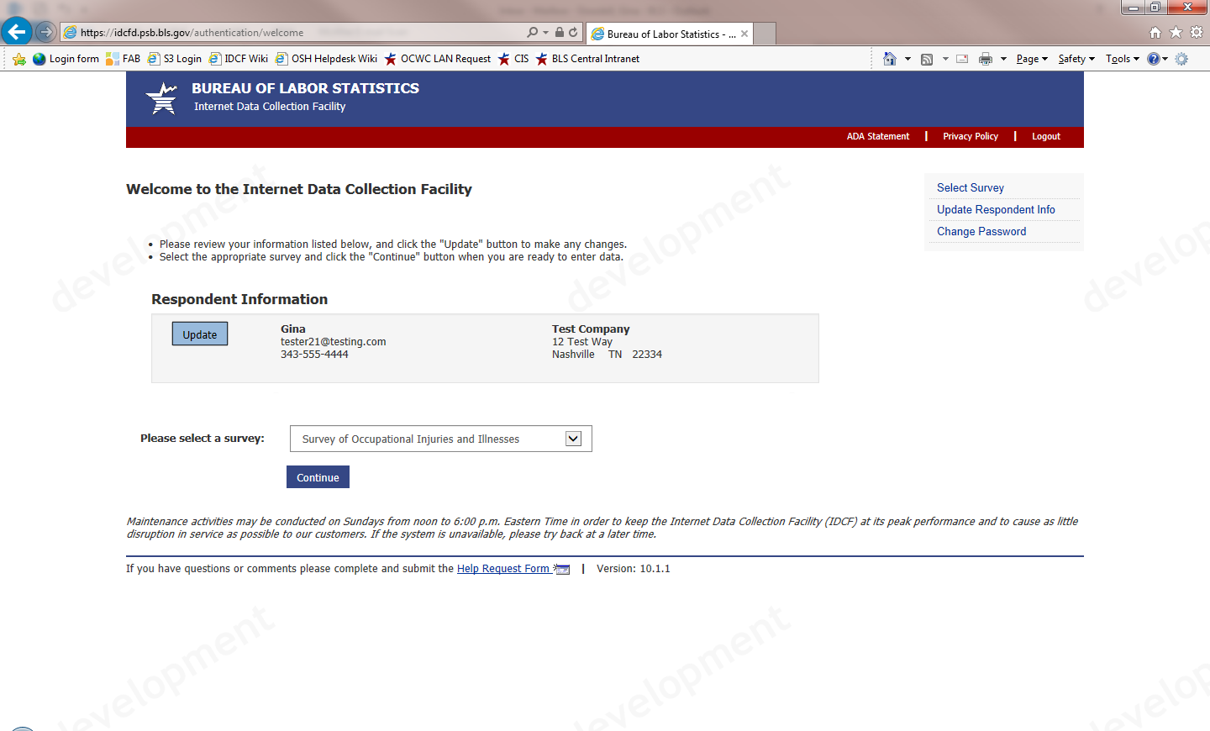Restore down the browser window
The image size is (1210, 731).
[x=1156, y=8]
